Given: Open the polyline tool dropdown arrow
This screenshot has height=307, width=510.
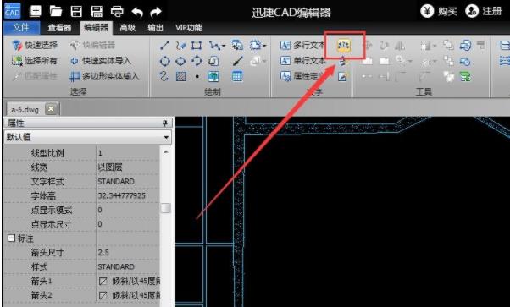Looking at the screenshot, I should (x=223, y=46).
